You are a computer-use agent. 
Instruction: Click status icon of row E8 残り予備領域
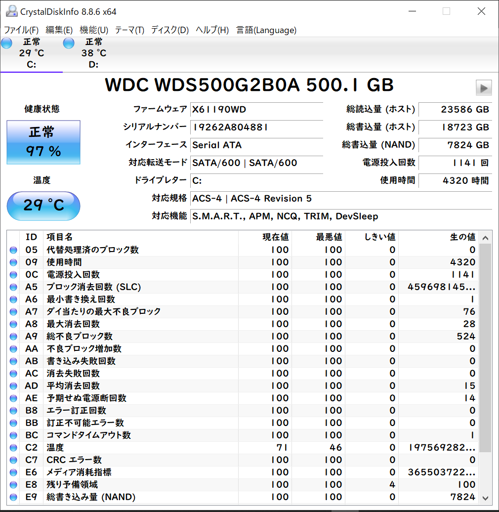coord(13,484)
